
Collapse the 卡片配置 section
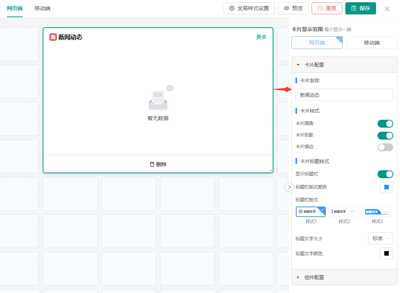pyautogui.click(x=344, y=65)
